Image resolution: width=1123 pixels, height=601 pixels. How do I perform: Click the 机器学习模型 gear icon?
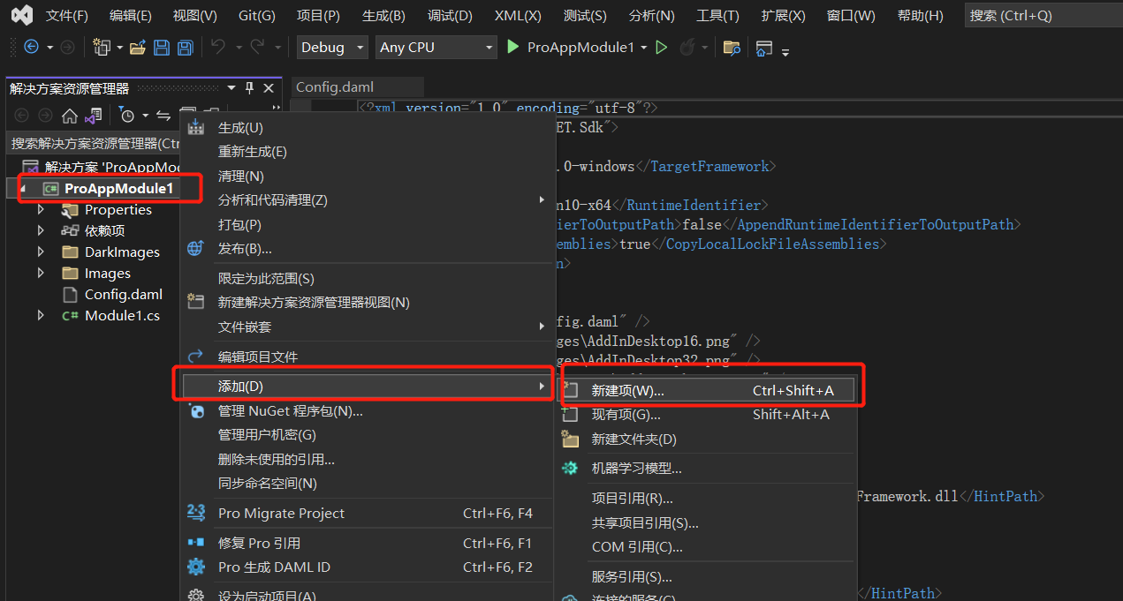(x=571, y=469)
